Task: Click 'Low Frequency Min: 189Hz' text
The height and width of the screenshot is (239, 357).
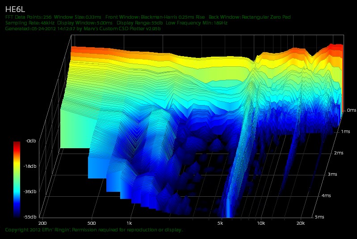Action: coord(197,23)
